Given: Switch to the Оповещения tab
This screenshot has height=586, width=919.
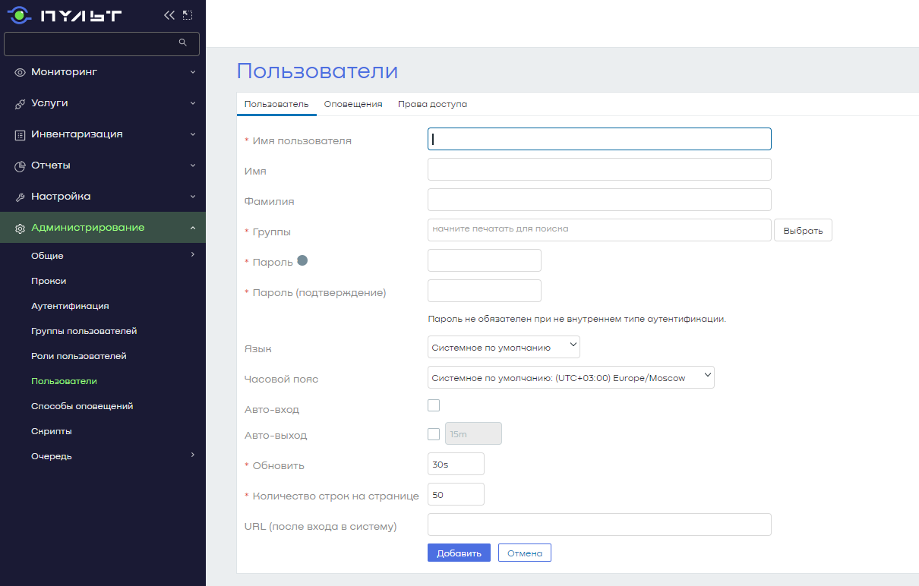Looking at the screenshot, I should pos(352,104).
